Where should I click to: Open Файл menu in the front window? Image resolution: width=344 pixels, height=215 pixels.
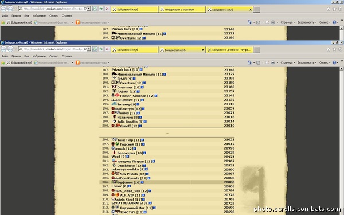[5, 56]
